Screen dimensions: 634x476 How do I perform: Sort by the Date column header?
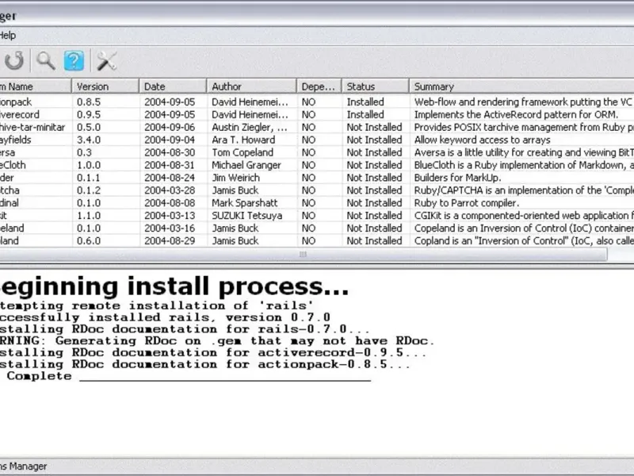[173, 86]
